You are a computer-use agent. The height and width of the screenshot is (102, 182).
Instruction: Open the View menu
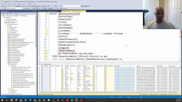pyautogui.click(x=9, y=4)
